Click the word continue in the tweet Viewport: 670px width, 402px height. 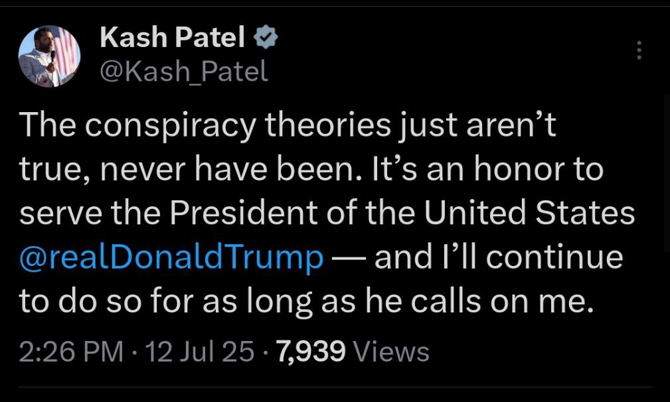[554, 257]
